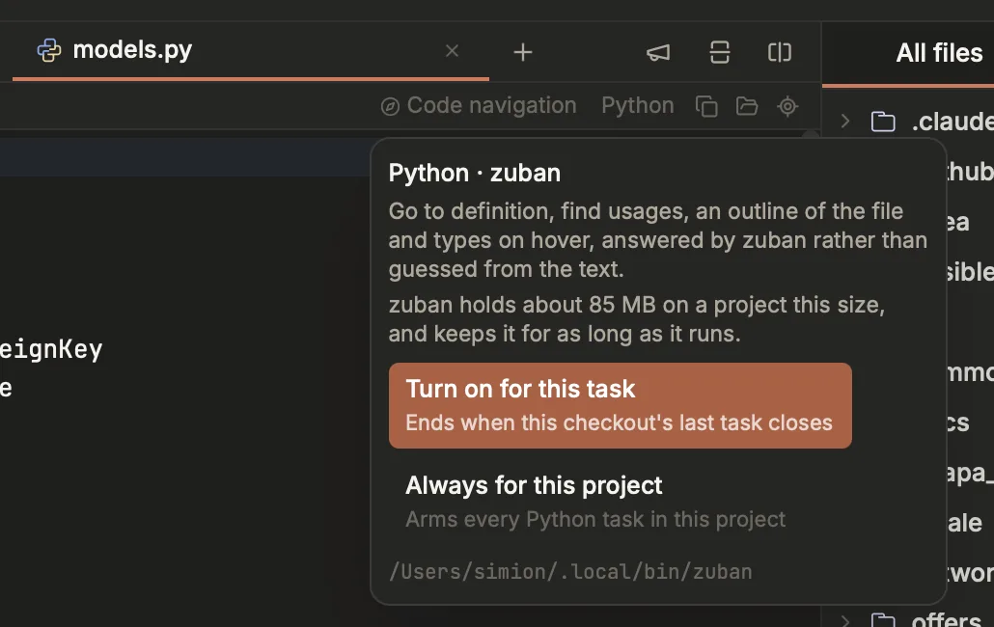This screenshot has height=627, width=994.
Task: Switch to the All files tab
Action: coord(939,53)
